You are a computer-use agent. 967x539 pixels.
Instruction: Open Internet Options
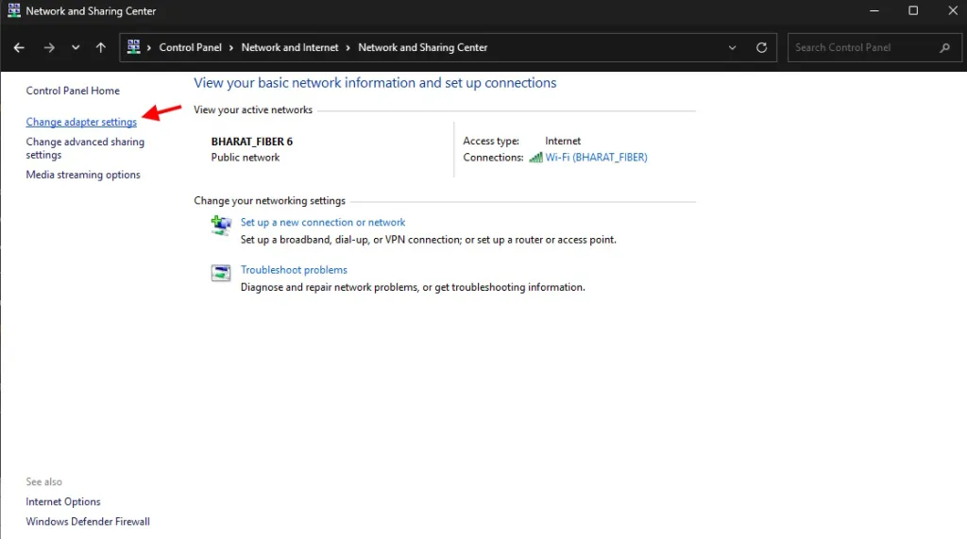click(63, 501)
